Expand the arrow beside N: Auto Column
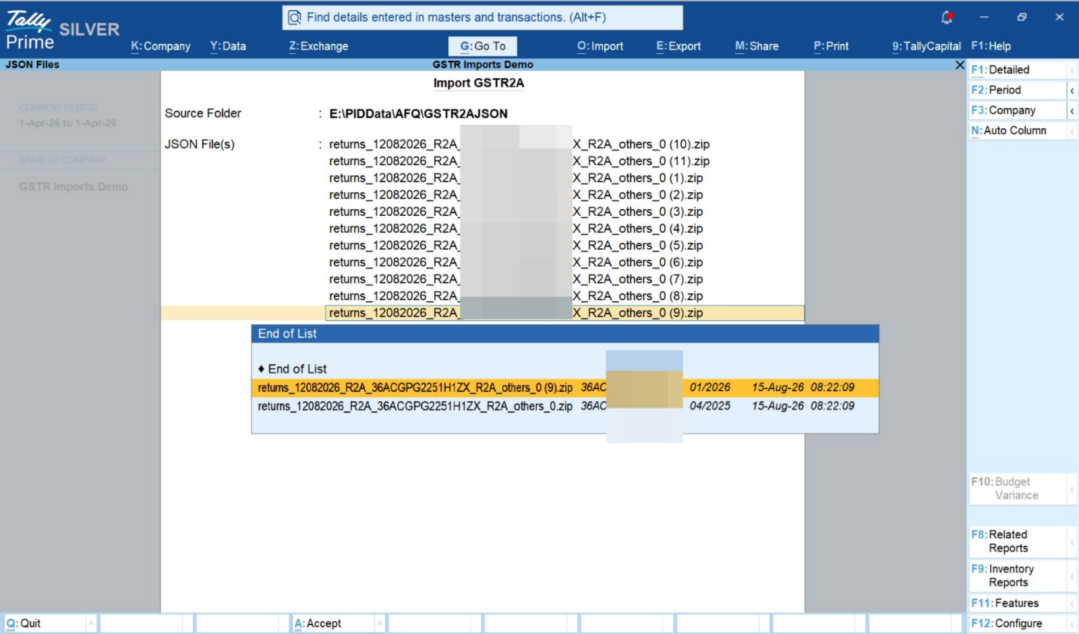This screenshot has width=1079, height=634. tap(1072, 131)
